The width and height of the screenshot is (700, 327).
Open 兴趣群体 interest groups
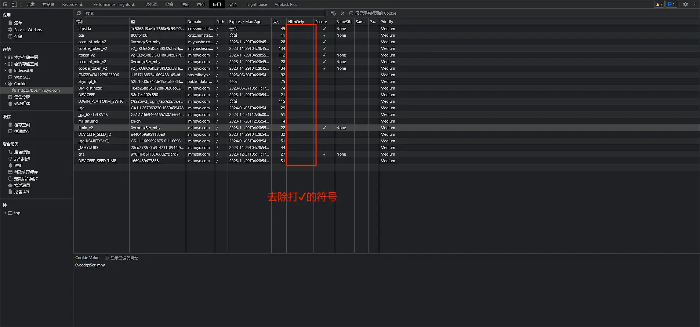tap(22, 103)
